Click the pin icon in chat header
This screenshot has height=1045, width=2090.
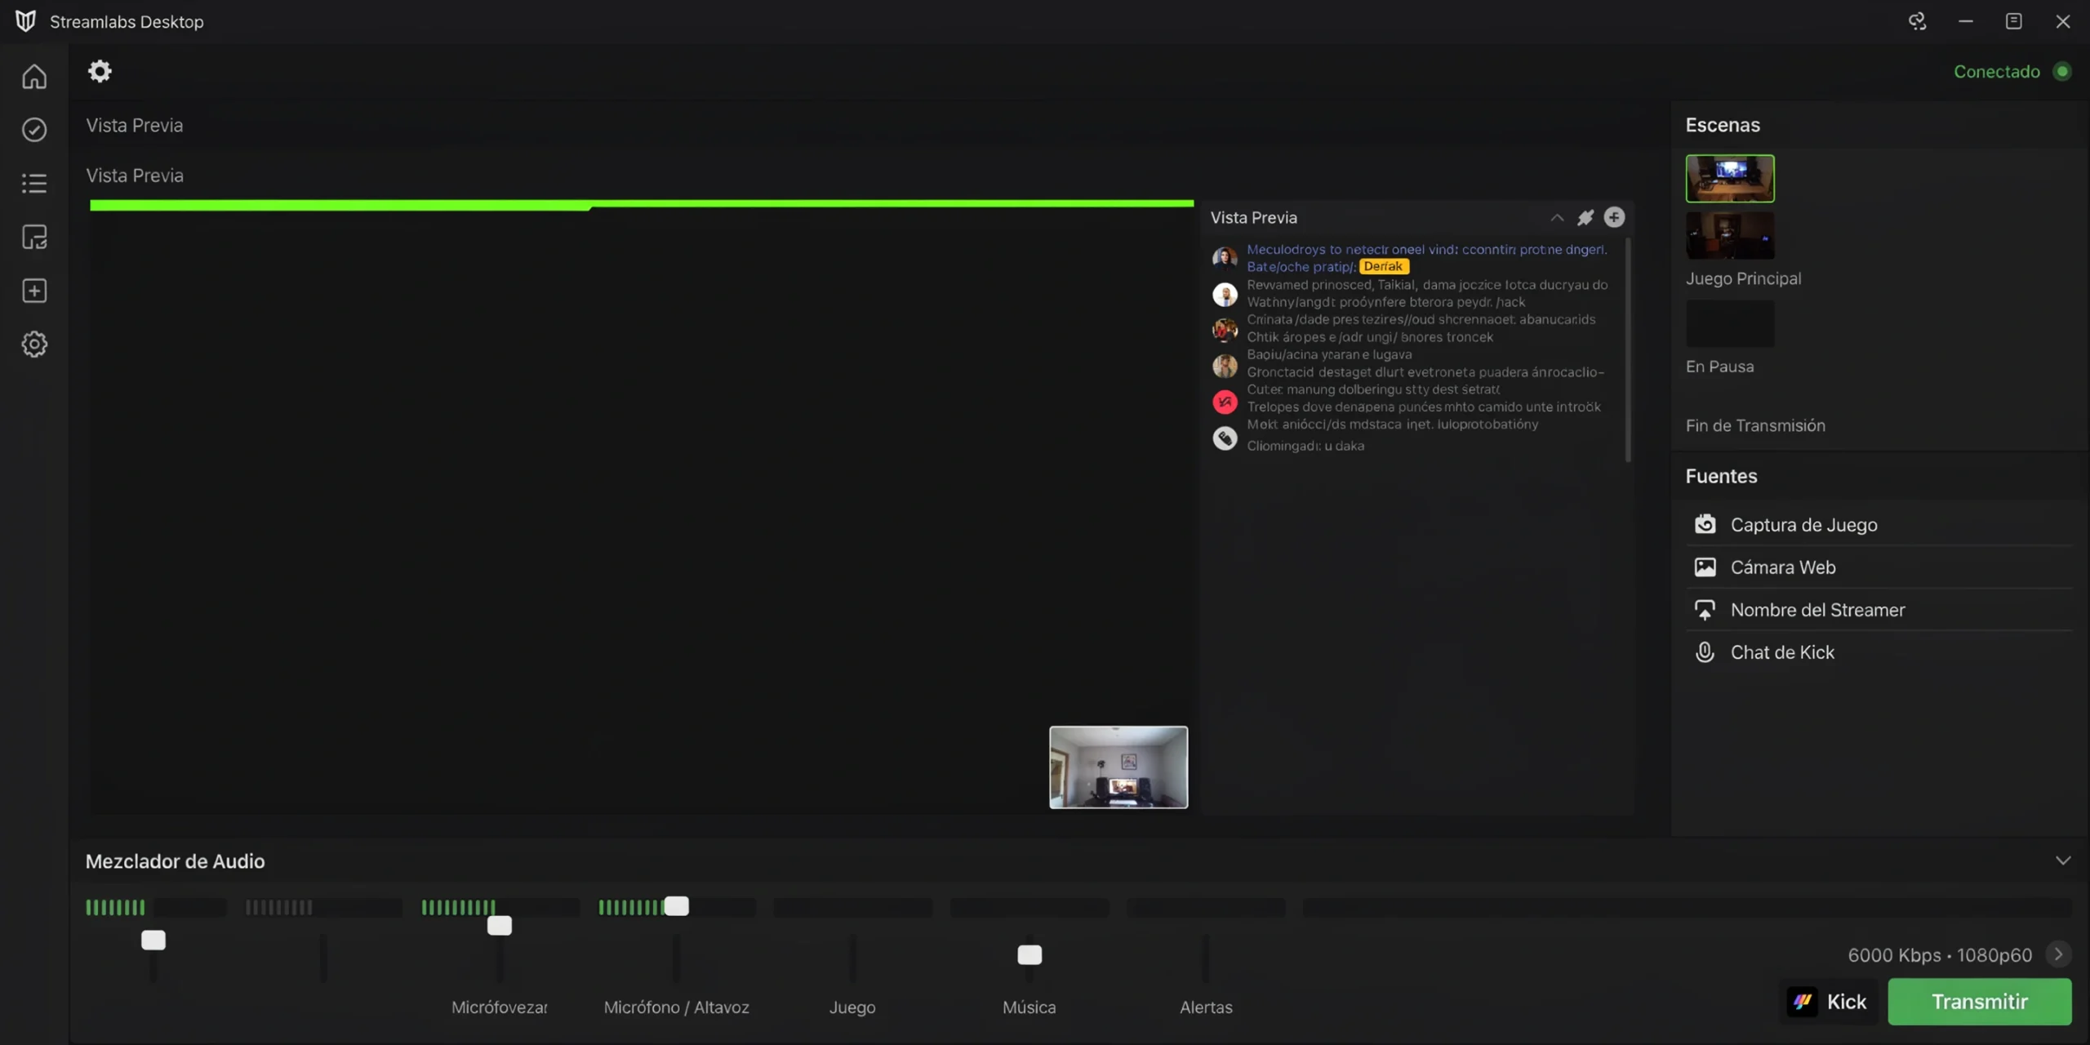pyautogui.click(x=1585, y=217)
